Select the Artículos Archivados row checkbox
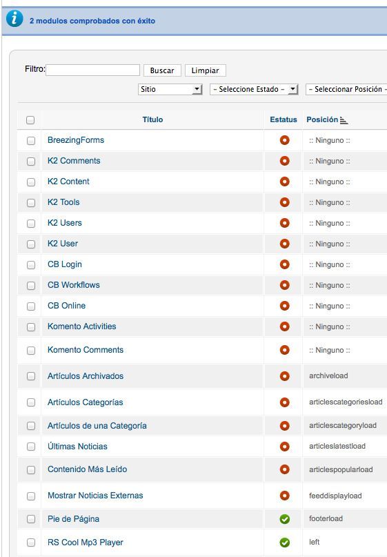Viewport: 387px width, 557px height. pyautogui.click(x=31, y=376)
